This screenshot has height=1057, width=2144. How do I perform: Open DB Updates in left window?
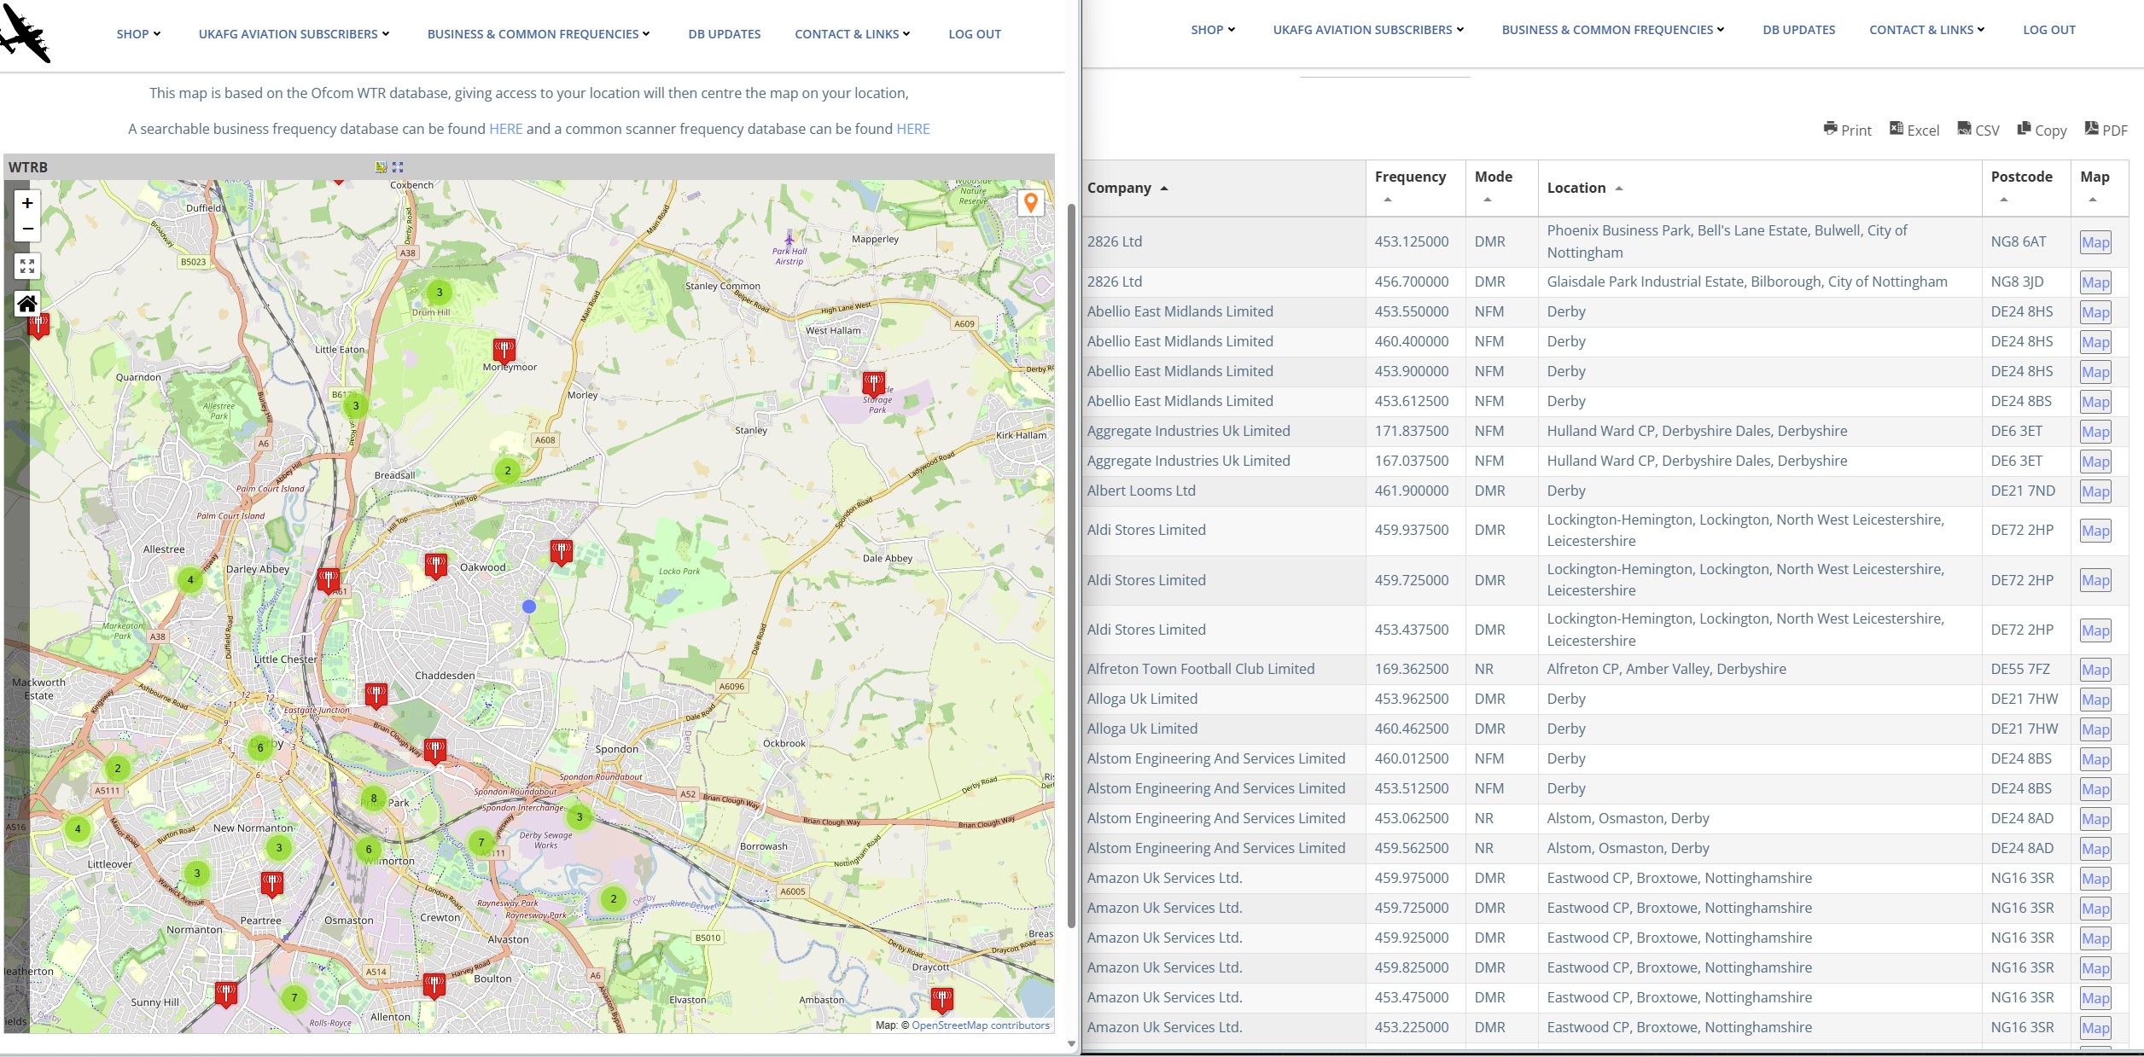(725, 34)
